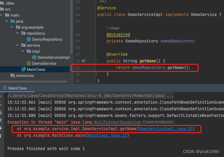224x157 pixels.
Task: Click 'Process finished with exit code 1' text
Action: (x=46, y=149)
